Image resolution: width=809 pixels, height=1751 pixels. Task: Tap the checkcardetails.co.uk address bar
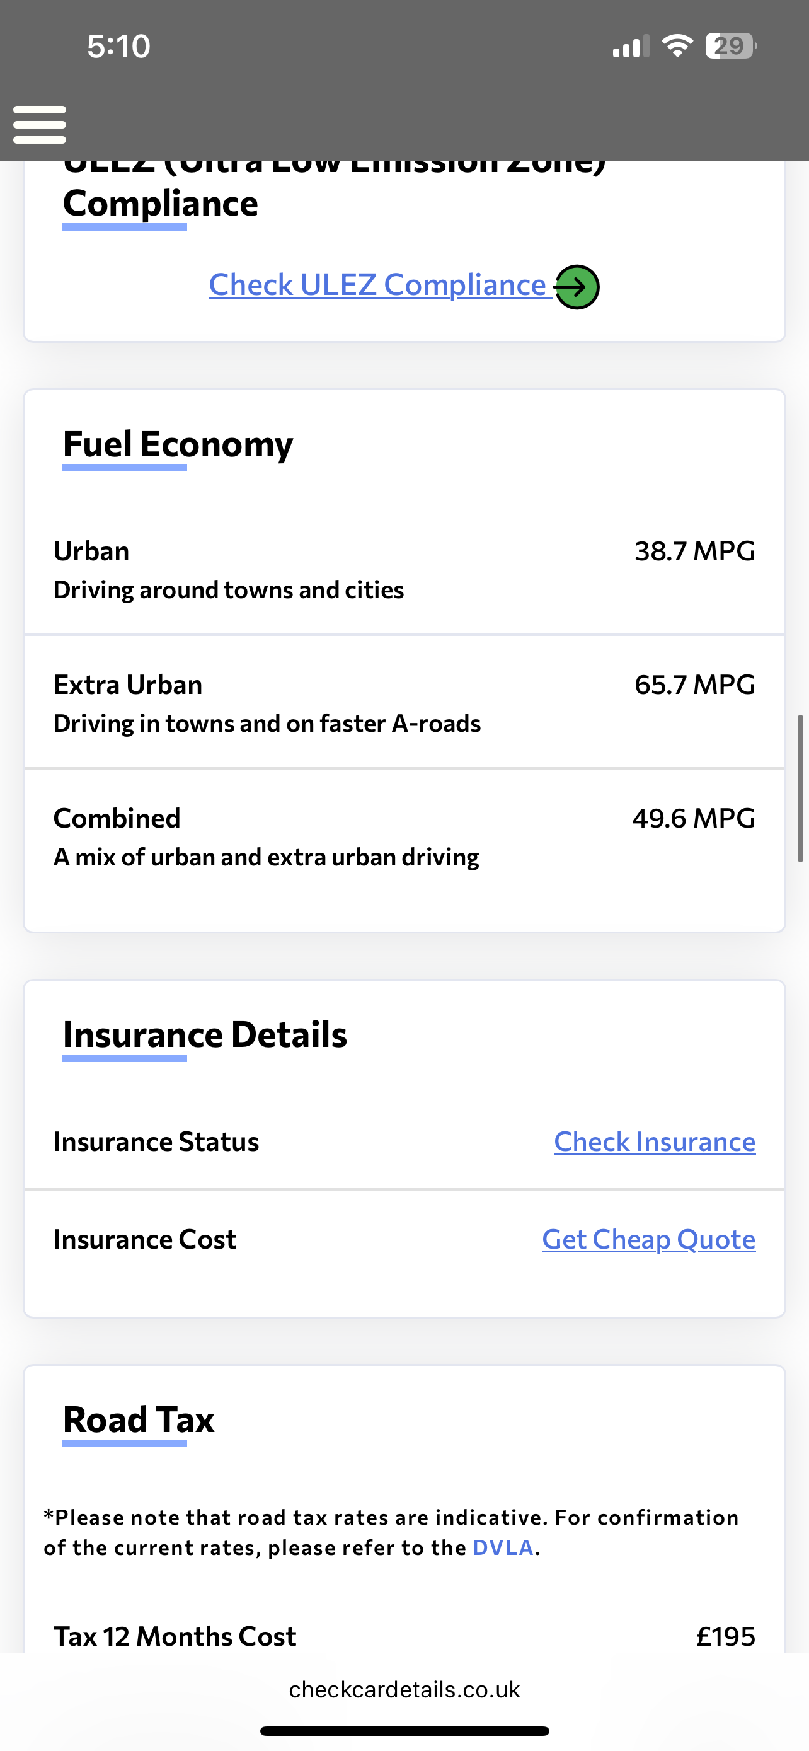pos(404,1690)
